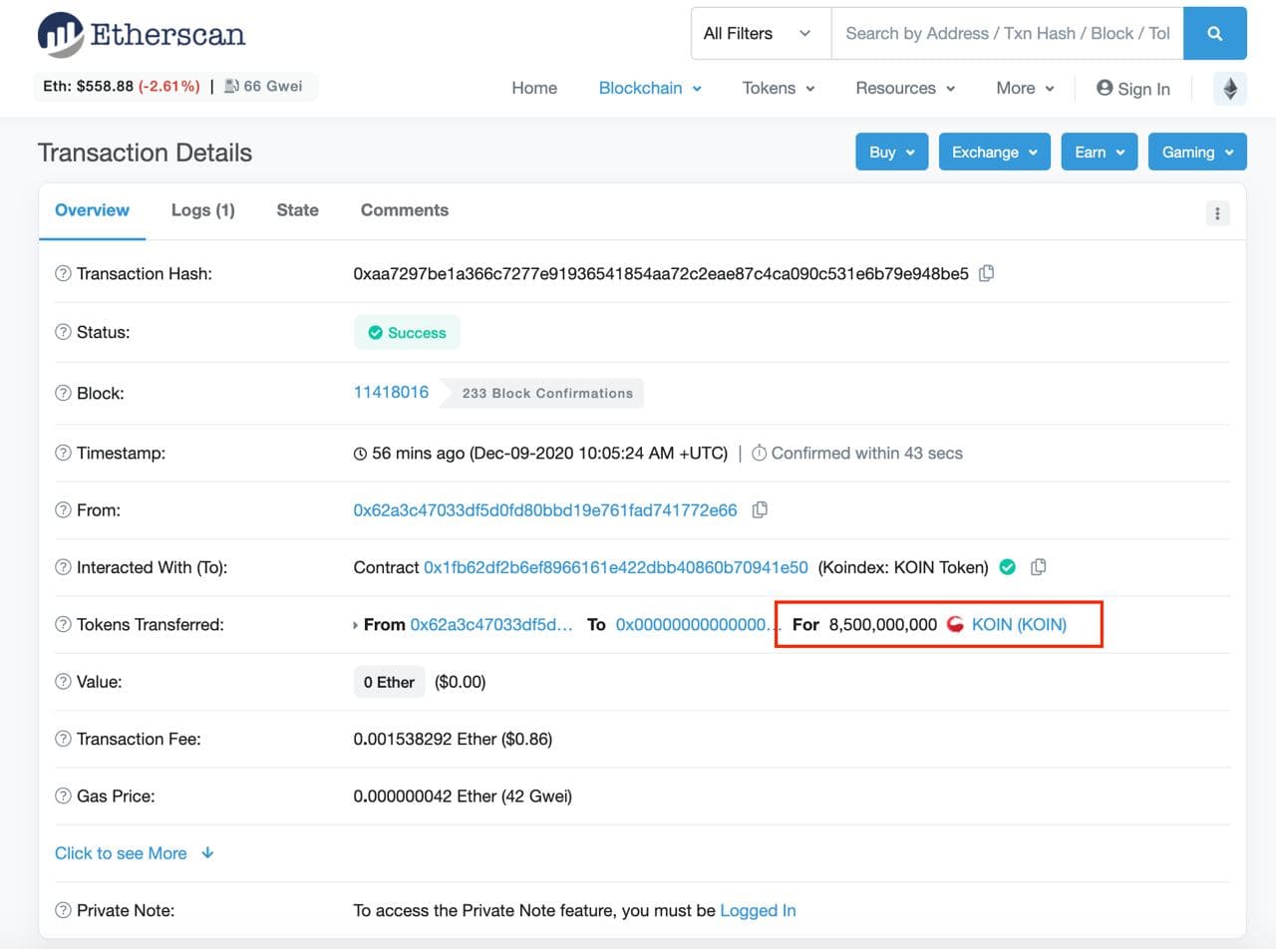1276x949 pixels.
Task: Click the help icon next to Status
Action: [x=64, y=333]
